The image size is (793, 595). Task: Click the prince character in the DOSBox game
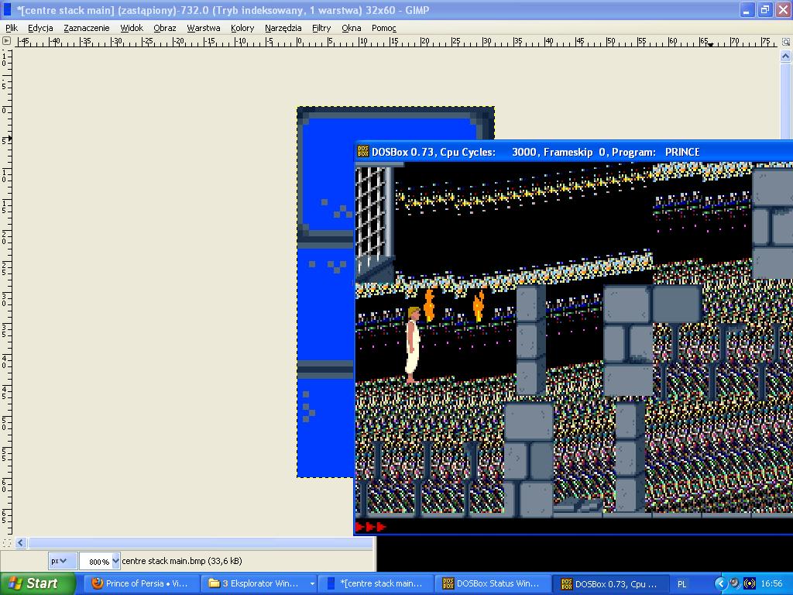(x=413, y=344)
